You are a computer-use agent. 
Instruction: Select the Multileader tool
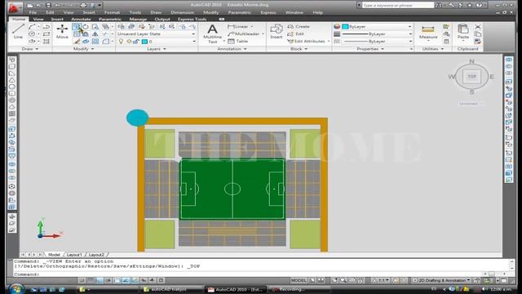tap(244, 33)
